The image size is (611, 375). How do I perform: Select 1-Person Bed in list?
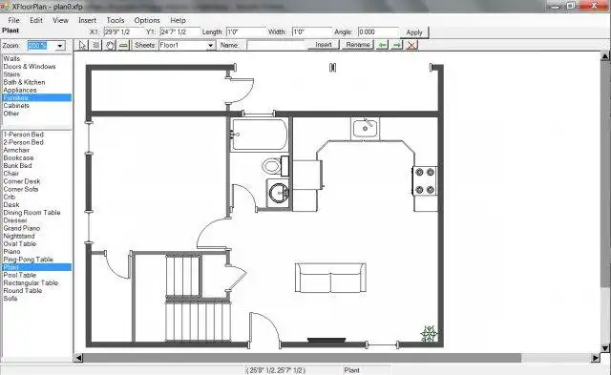pyautogui.click(x=23, y=135)
